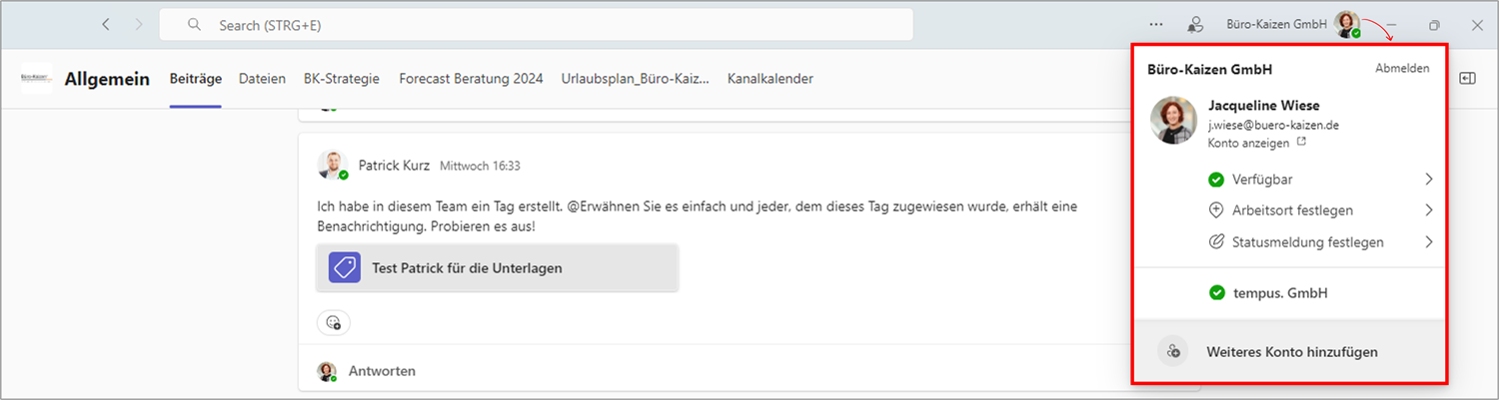Click the Mittwoch 16:33 timestamp
Viewport: 1499px width, 400px height.
tap(480, 167)
